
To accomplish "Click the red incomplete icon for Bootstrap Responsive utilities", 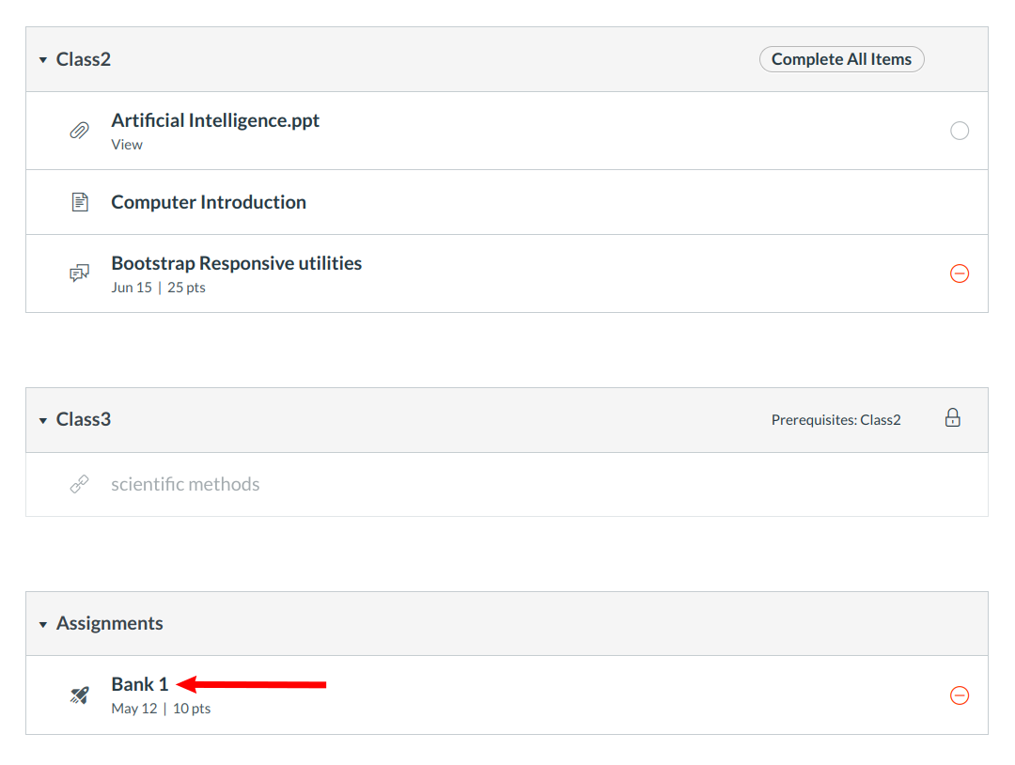I will click(x=960, y=273).
